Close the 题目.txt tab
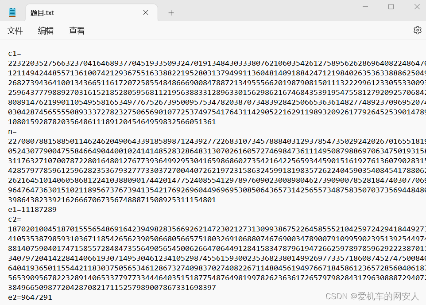The width and height of the screenshot is (426, 305). [146, 12]
